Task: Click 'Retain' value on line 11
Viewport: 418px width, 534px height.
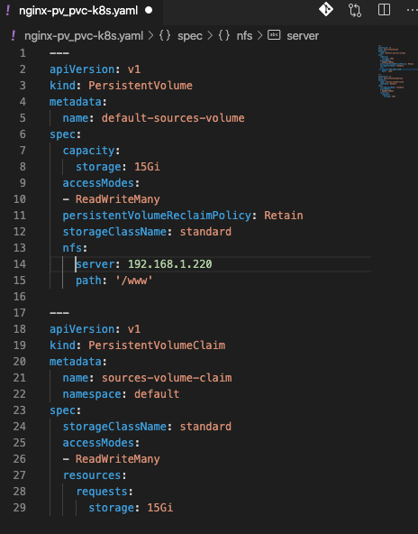Action: (283, 216)
